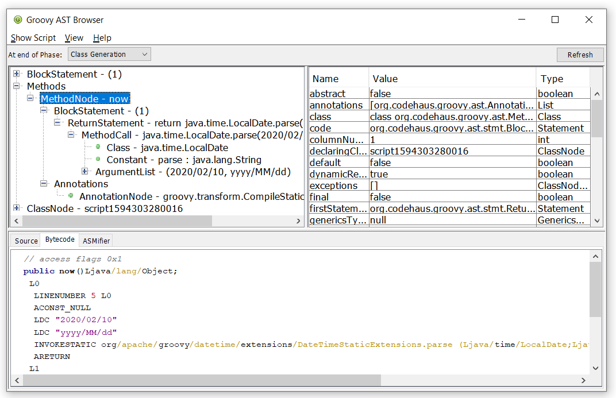This screenshot has height=398, width=616.
Task: Click the green icon beside Constant parse node
Action: [x=98, y=159]
